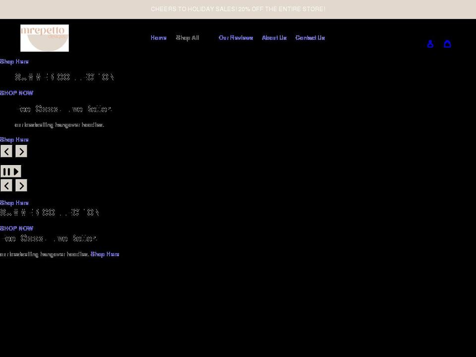
Task: Click the indented 'Feel Good. Live Better.' heading
Action: tap(64, 109)
